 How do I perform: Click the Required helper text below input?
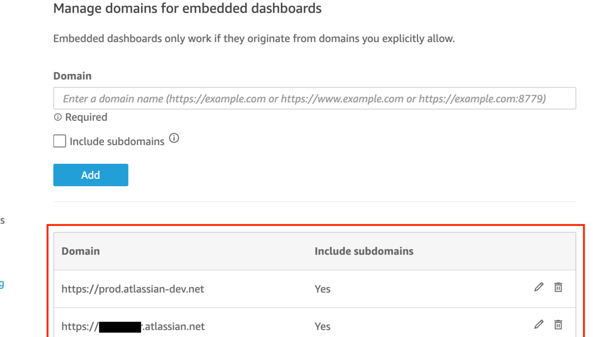pos(86,117)
